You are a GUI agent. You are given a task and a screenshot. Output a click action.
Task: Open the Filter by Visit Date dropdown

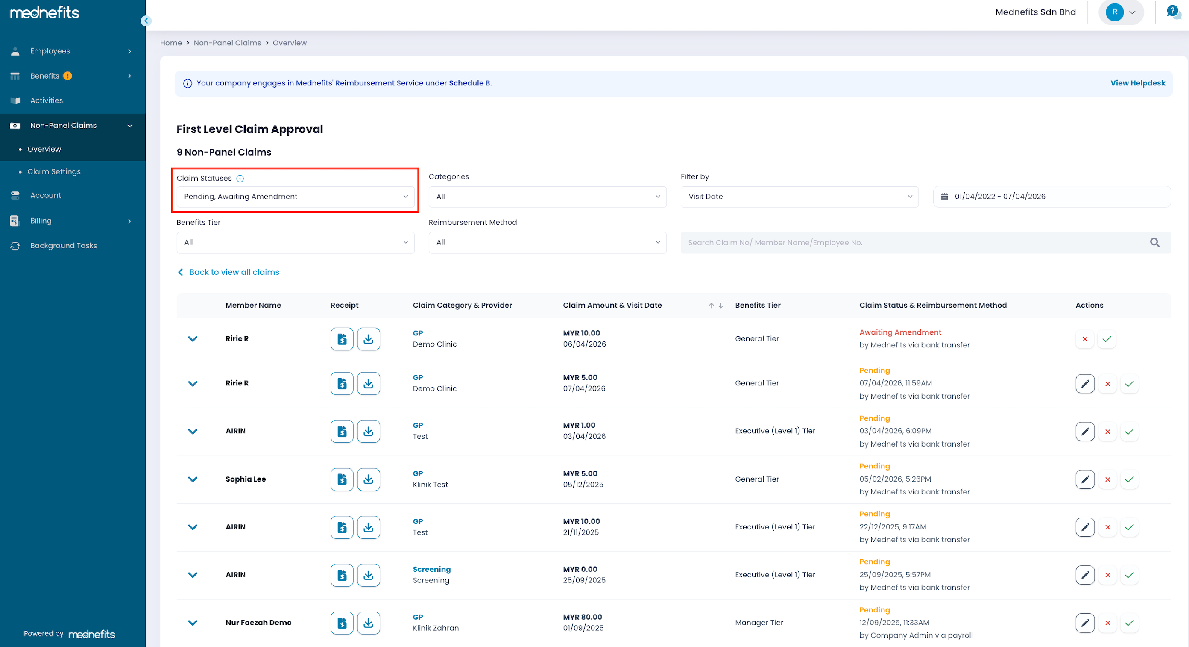coord(799,197)
